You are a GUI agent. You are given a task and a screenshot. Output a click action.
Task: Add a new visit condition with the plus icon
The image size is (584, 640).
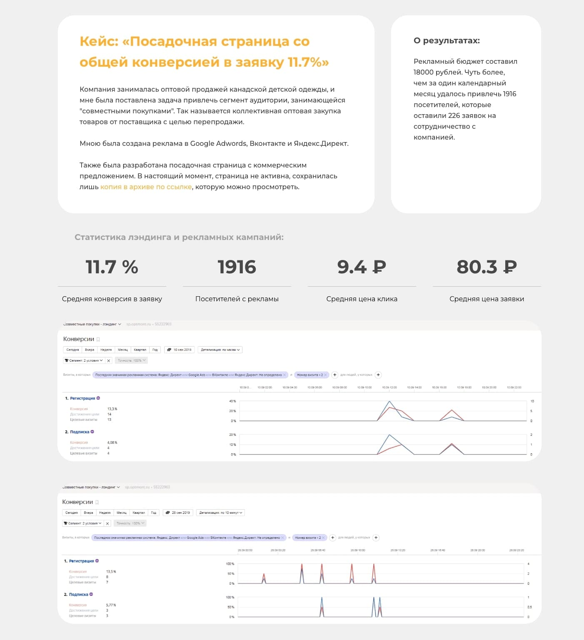335,375
